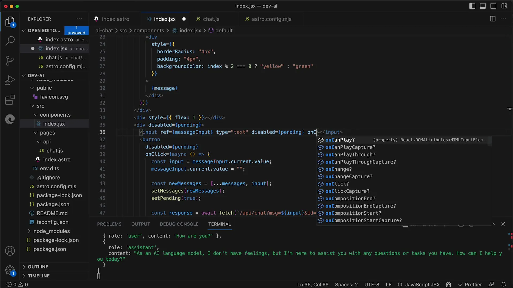Open the Accounts menu icon
Viewport: 513px width, 288px height.
point(10,251)
